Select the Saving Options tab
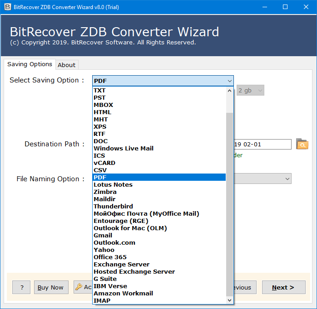Viewport: 317px width, 309px height. coord(30,64)
